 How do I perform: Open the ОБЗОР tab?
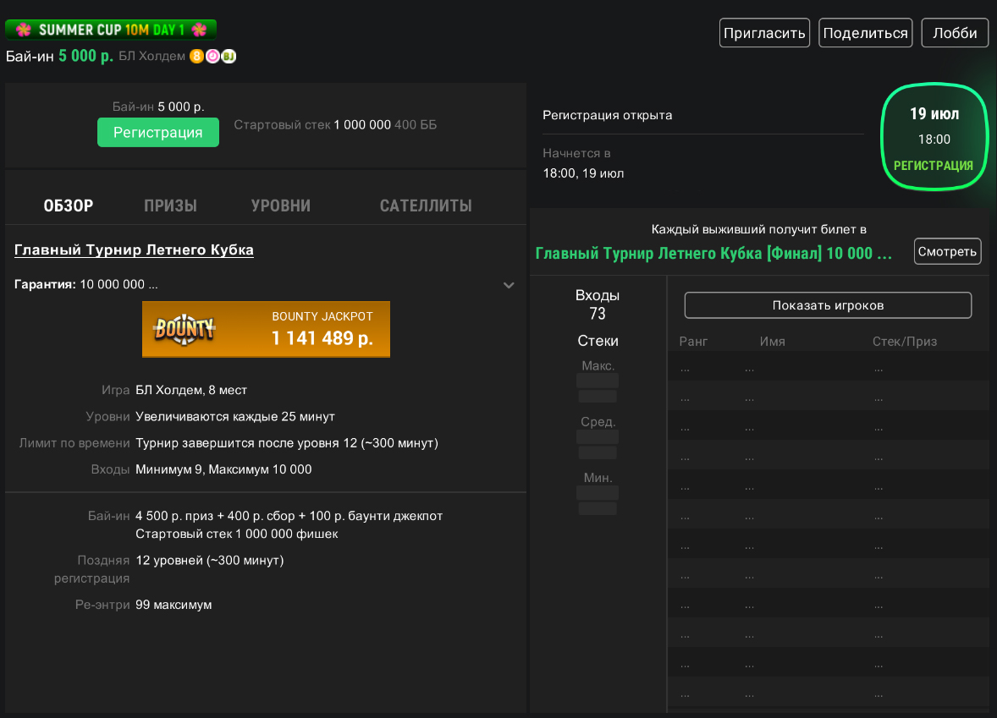tap(69, 206)
